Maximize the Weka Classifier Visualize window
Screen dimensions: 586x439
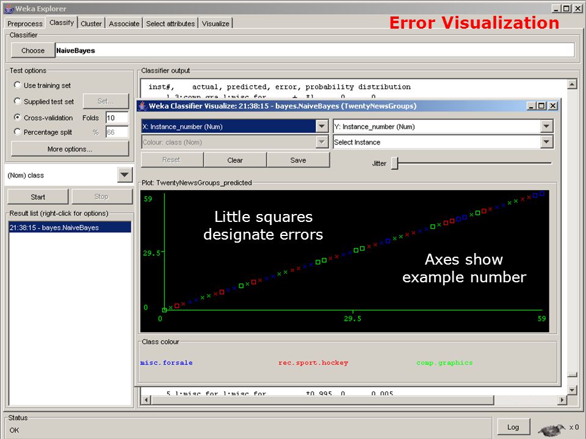pos(541,106)
